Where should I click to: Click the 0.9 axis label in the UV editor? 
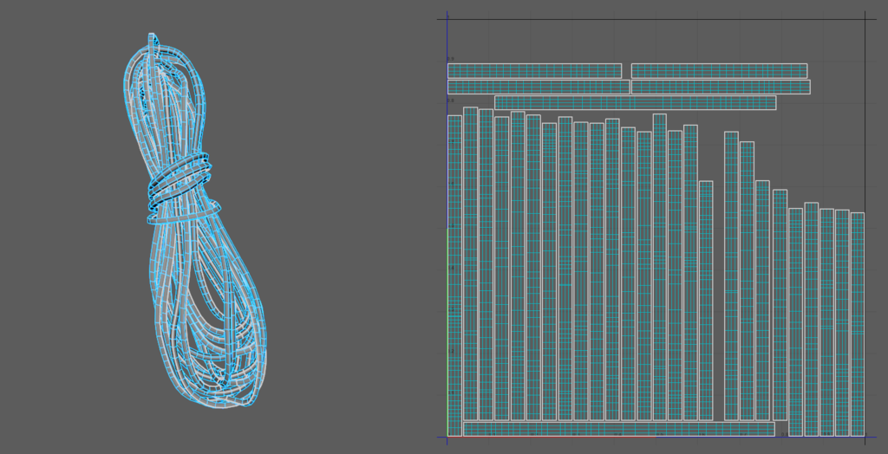coord(451,59)
